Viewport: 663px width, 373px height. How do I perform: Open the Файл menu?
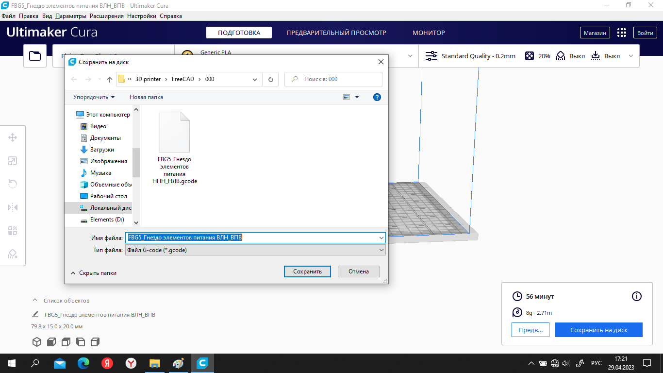(9, 16)
